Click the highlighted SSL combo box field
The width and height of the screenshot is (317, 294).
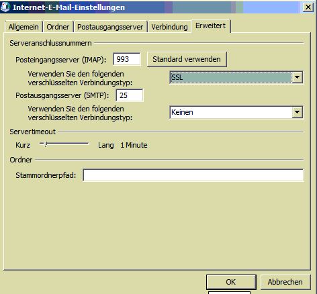coord(231,77)
